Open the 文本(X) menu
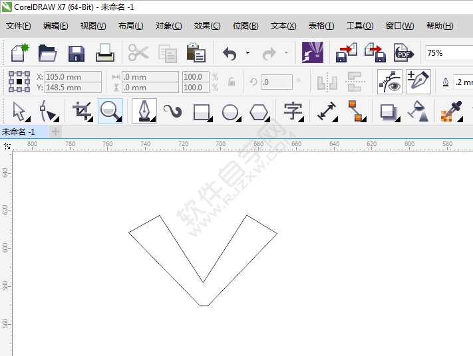Screen dimensions: 473x356 pyautogui.click(x=283, y=26)
